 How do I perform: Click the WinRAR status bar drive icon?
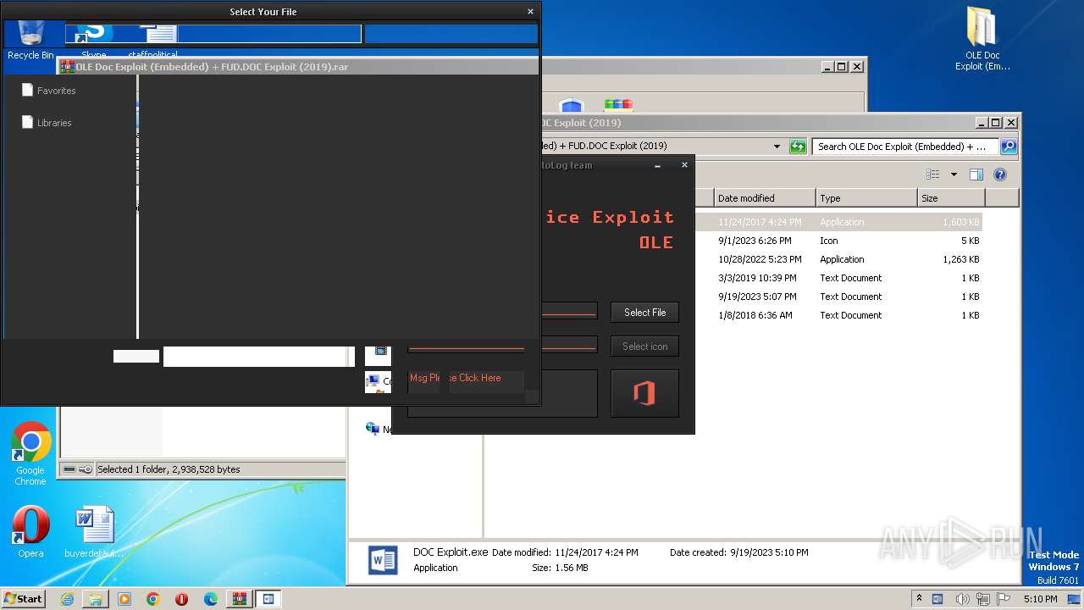tap(70, 469)
